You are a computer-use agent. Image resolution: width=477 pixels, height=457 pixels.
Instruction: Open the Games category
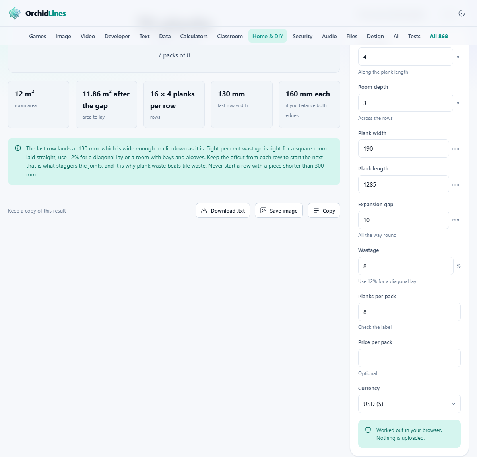click(38, 36)
